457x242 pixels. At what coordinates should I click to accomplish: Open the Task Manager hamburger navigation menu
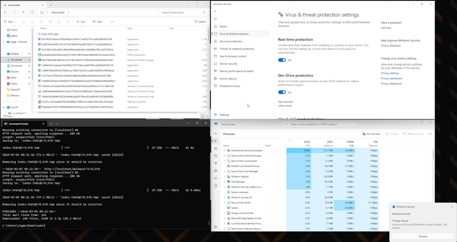216,134
